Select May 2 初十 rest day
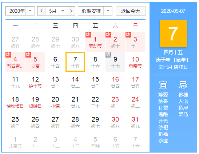Image resolution: width=199 pixels, height=154 pixels. point(115,42)
